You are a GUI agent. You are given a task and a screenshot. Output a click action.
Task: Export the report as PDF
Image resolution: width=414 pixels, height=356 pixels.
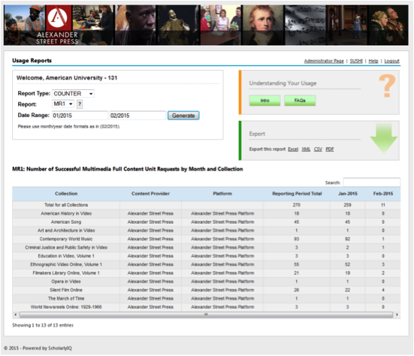tap(330, 149)
